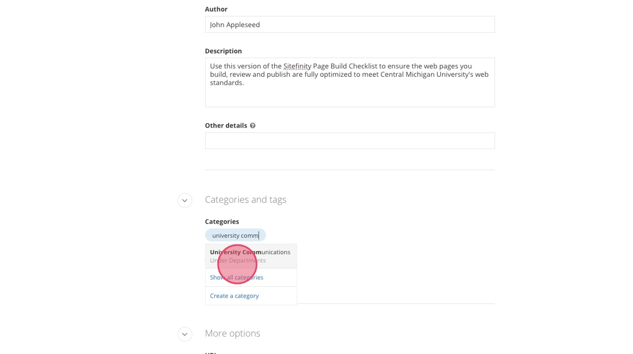The height and width of the screenshot is (354, 633).
Task: Focus the Author text field
Action: click(350, 25)
